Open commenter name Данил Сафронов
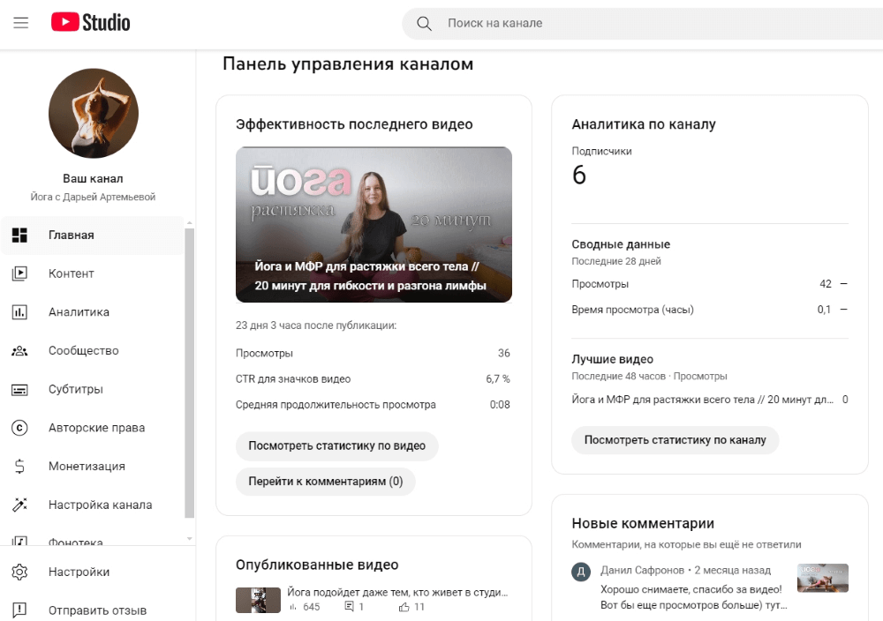This screenshot has width=883, height=621. coord(642,571)
